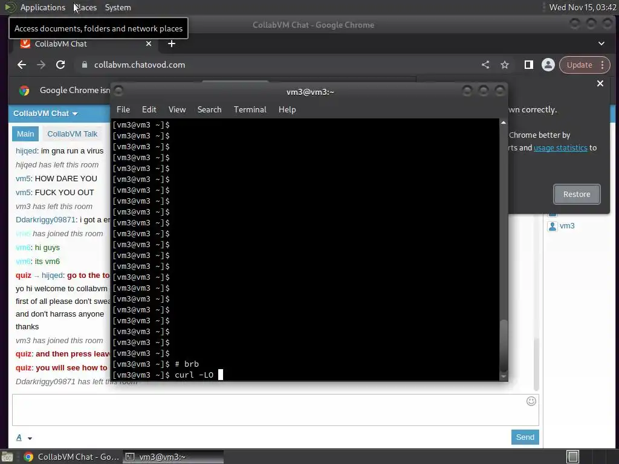The height and width of the screenshot is (464, 619).
Task: Open the Terminal menu
Action: tap(250, 110)
